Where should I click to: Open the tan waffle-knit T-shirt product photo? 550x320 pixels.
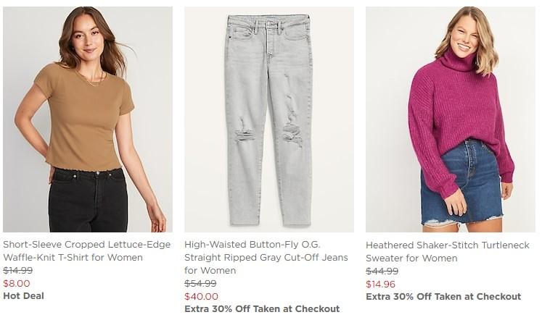[87, 119]
